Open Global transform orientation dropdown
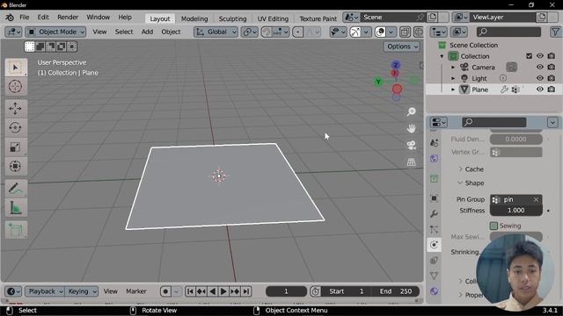The image size is (563, 316). (x=216, y=32)
